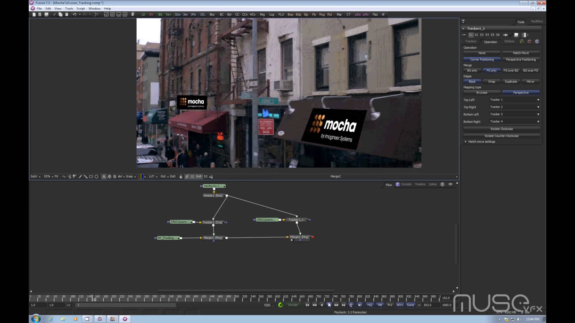Toggle APrx auto proxy mode
The image size is (575, 323).
pyautogui.click(x=400, y=305)
